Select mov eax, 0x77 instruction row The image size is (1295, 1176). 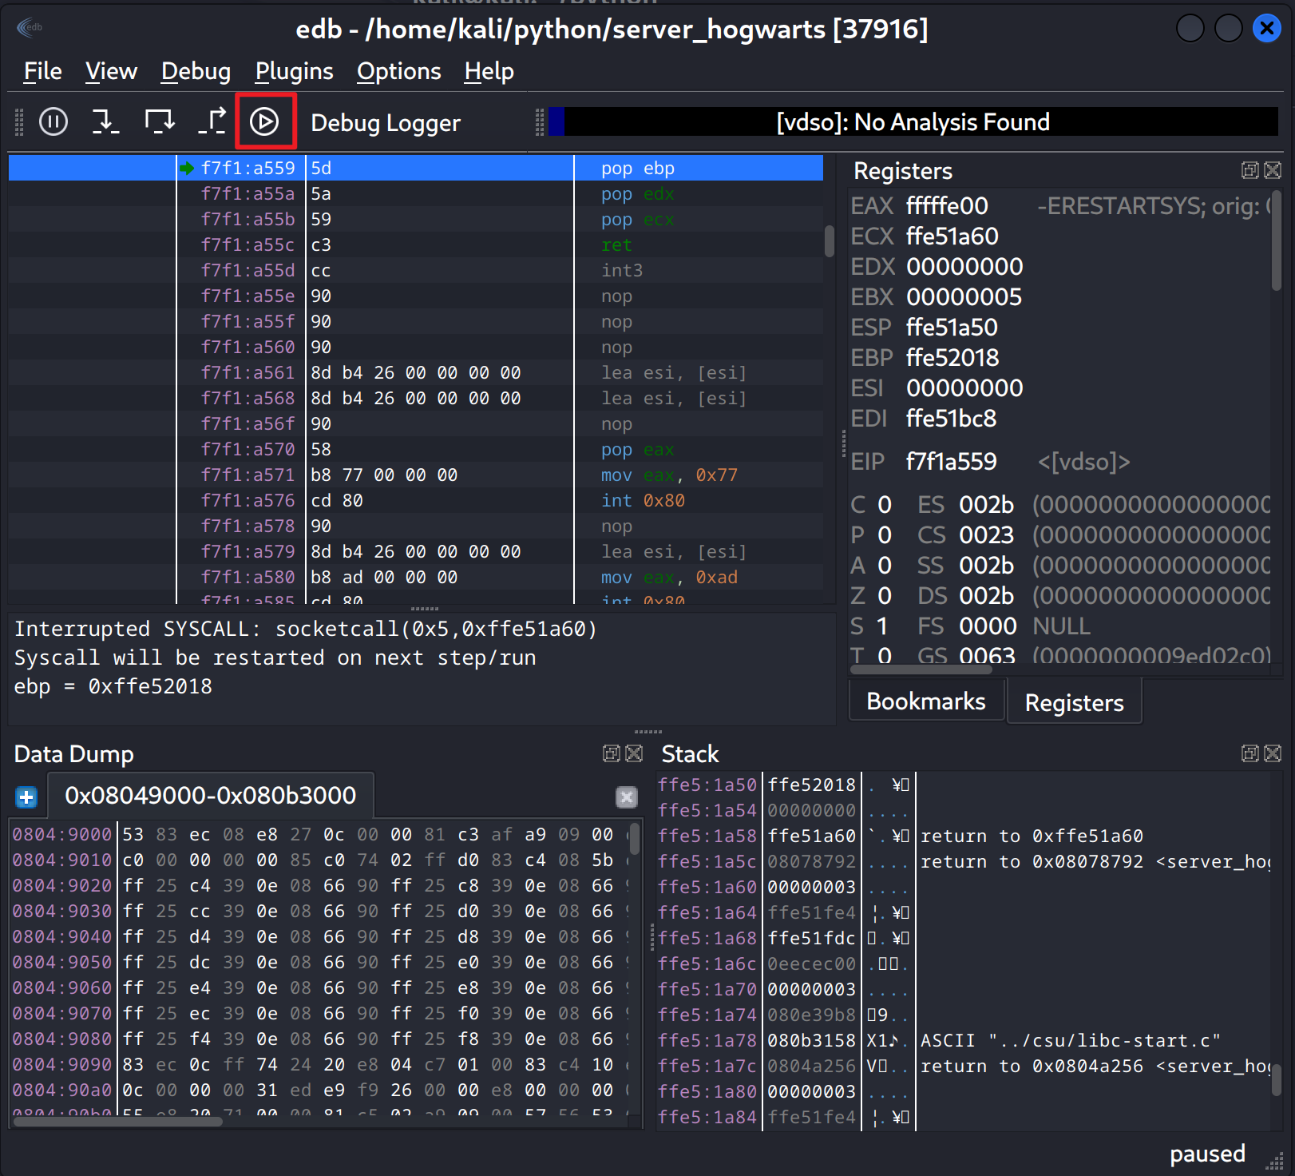(415, 475)
